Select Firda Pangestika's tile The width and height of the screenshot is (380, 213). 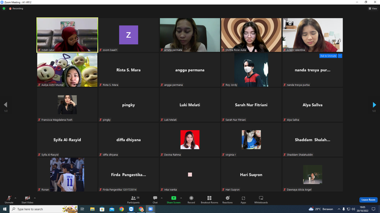129,175
